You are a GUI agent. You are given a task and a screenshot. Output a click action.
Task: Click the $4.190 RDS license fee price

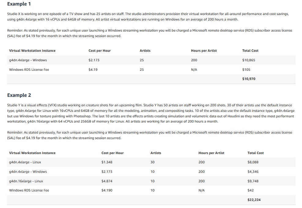point(107,191)
